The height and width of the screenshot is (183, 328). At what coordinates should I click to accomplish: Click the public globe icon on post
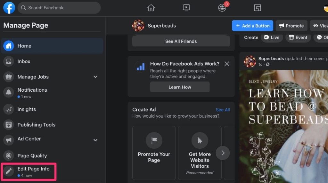click(267, 64)
